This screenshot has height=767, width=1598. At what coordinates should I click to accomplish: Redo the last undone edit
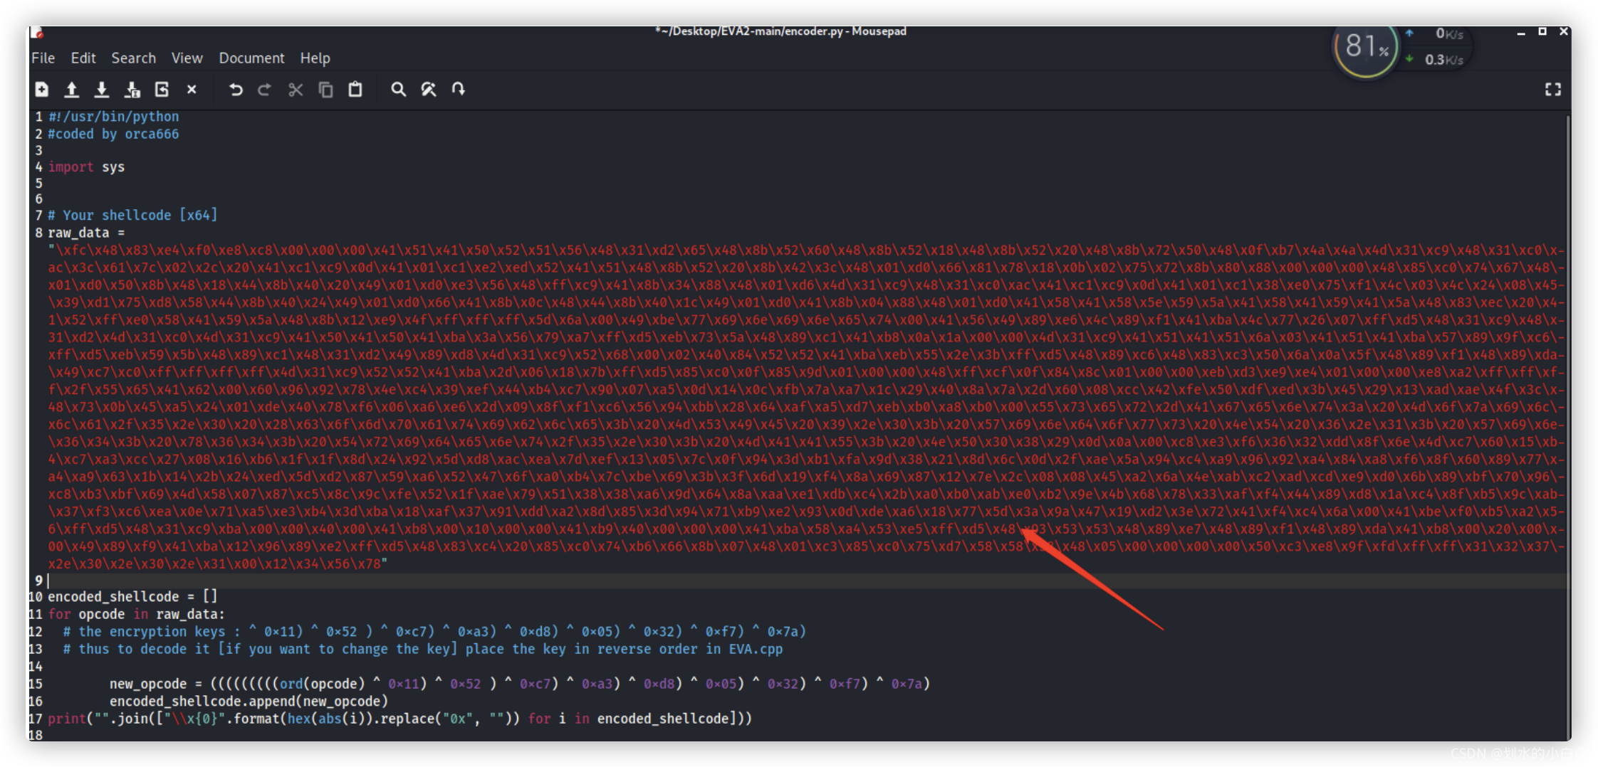[x=265, y=89]
